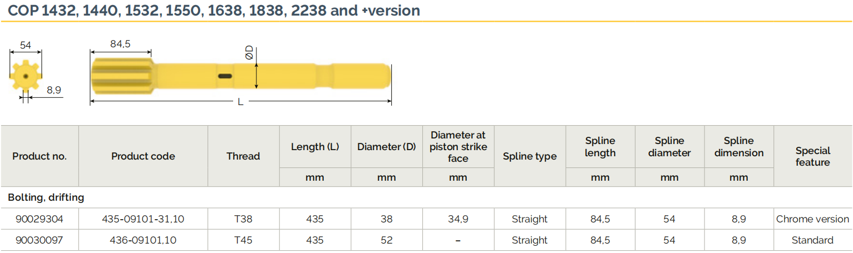This screenshot has width=853, height=253.
Task: Click the yellow shank adapter drawing
Action: tap(239, 76)
